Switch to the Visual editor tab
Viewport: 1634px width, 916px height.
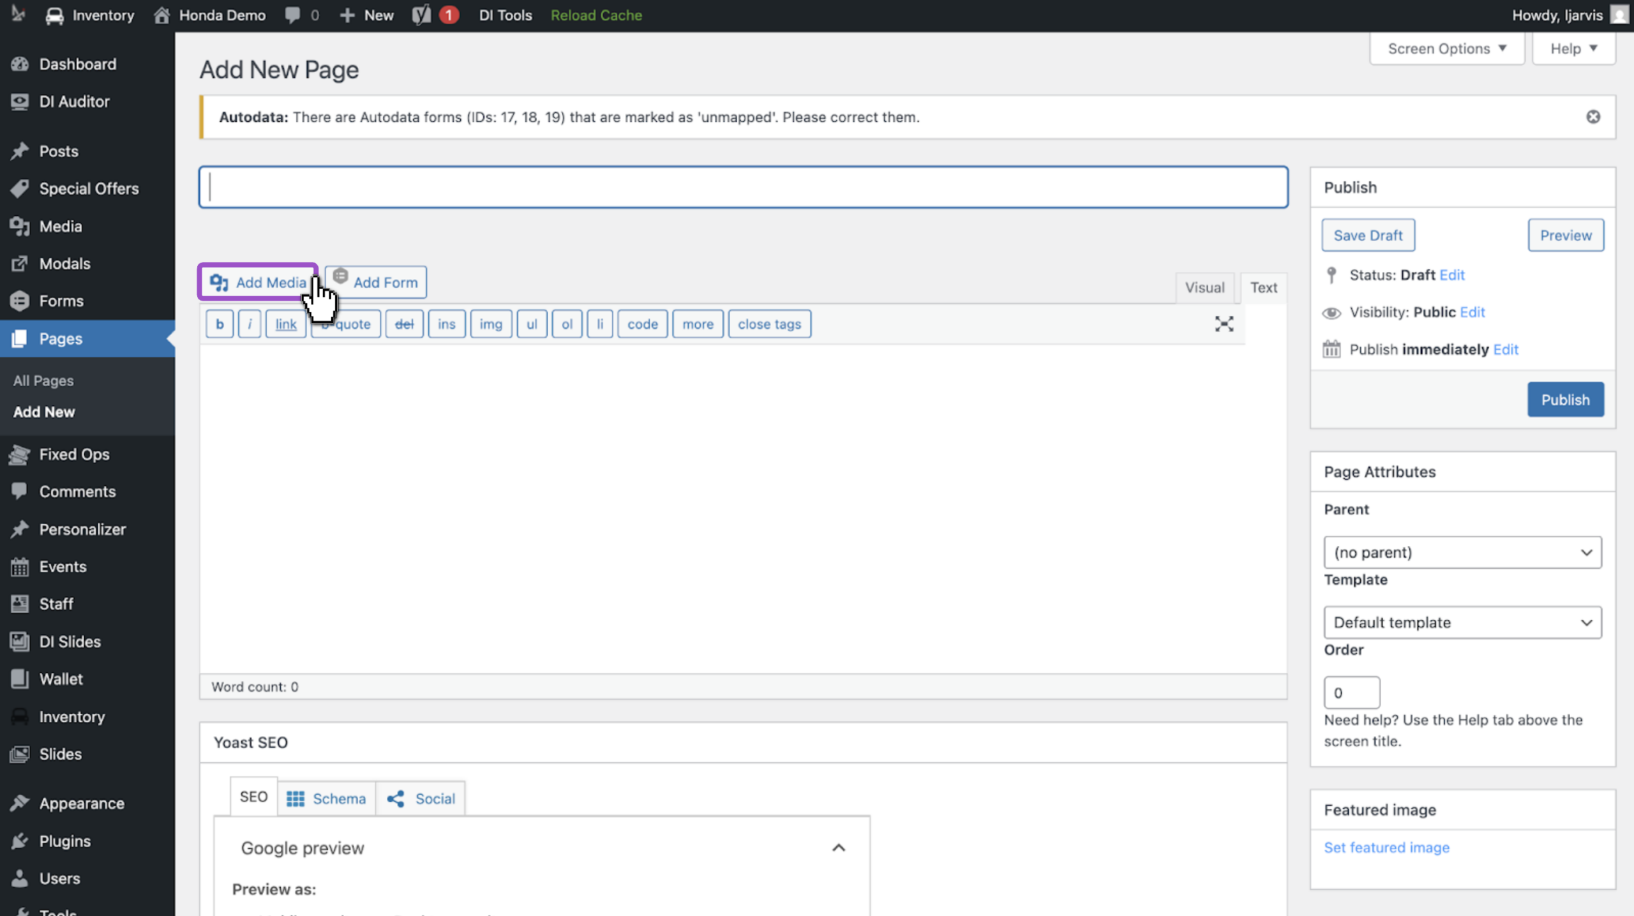click(x=1204, y=287)
